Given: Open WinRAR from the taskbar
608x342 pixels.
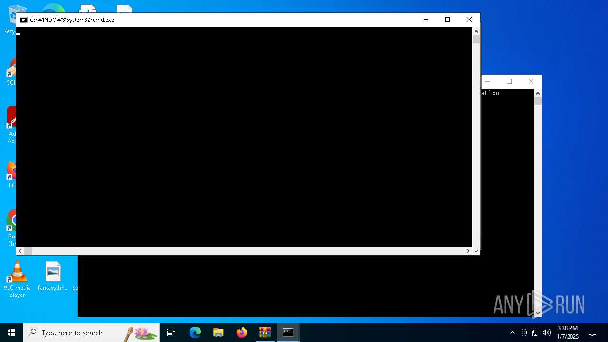Looking at the screenshot, I should (x=265, y=332).
